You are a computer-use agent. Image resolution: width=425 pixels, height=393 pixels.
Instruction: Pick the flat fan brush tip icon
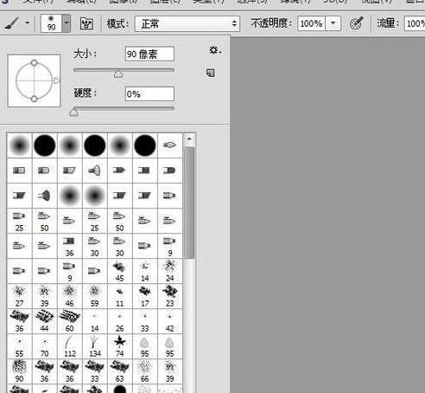[95, 171]
